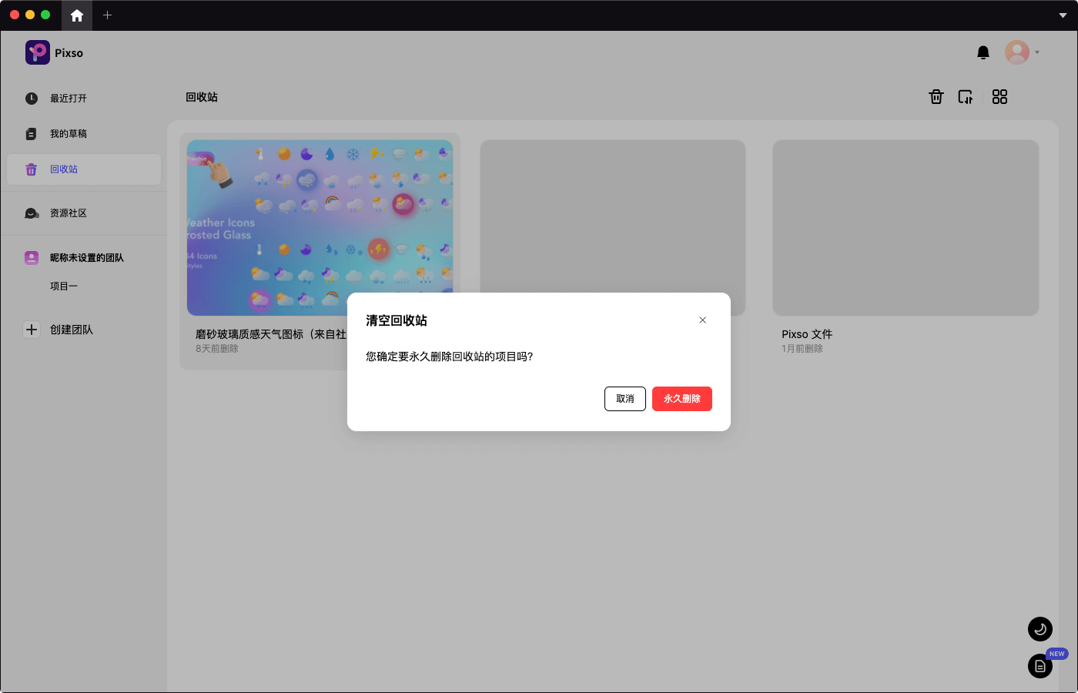Open the home tab icon
Image resolution: width=1078 pixels, height=693 pixels.
[x=76, y=15]
